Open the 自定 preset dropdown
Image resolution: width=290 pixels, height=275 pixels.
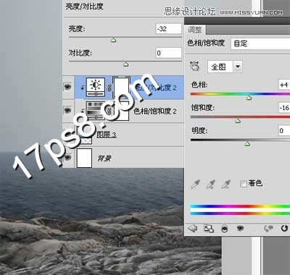click(x=260, y=43)
